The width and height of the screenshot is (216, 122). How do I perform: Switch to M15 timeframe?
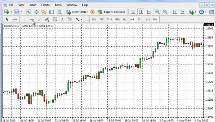click(x=109, y=19)
